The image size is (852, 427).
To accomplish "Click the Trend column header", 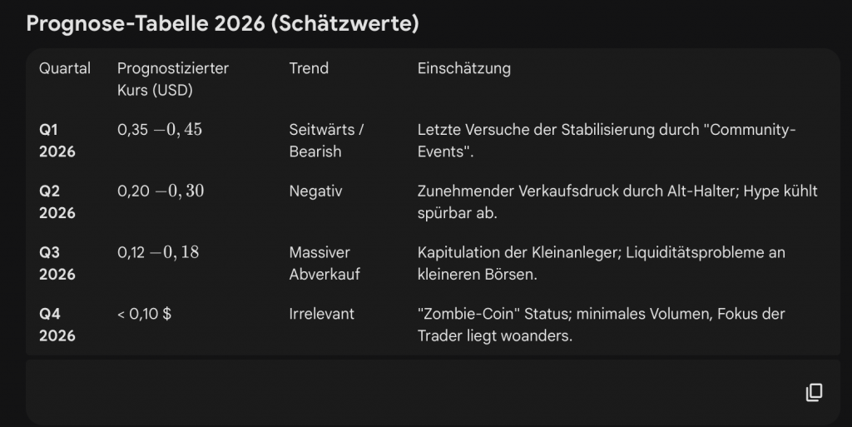I will [x=309, y=68].
